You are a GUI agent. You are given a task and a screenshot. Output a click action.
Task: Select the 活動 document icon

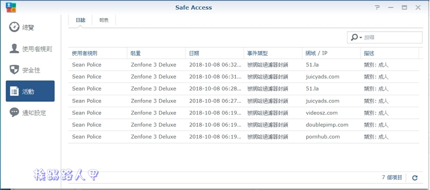click(14, 91)
